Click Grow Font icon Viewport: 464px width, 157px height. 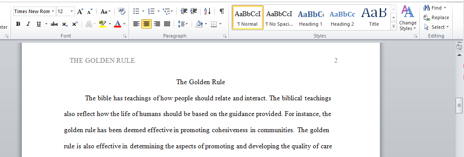tap(80, 11)
